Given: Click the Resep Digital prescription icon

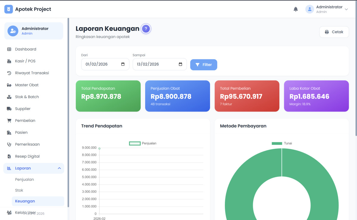Looking at the screenshot, I should [9, 156].
